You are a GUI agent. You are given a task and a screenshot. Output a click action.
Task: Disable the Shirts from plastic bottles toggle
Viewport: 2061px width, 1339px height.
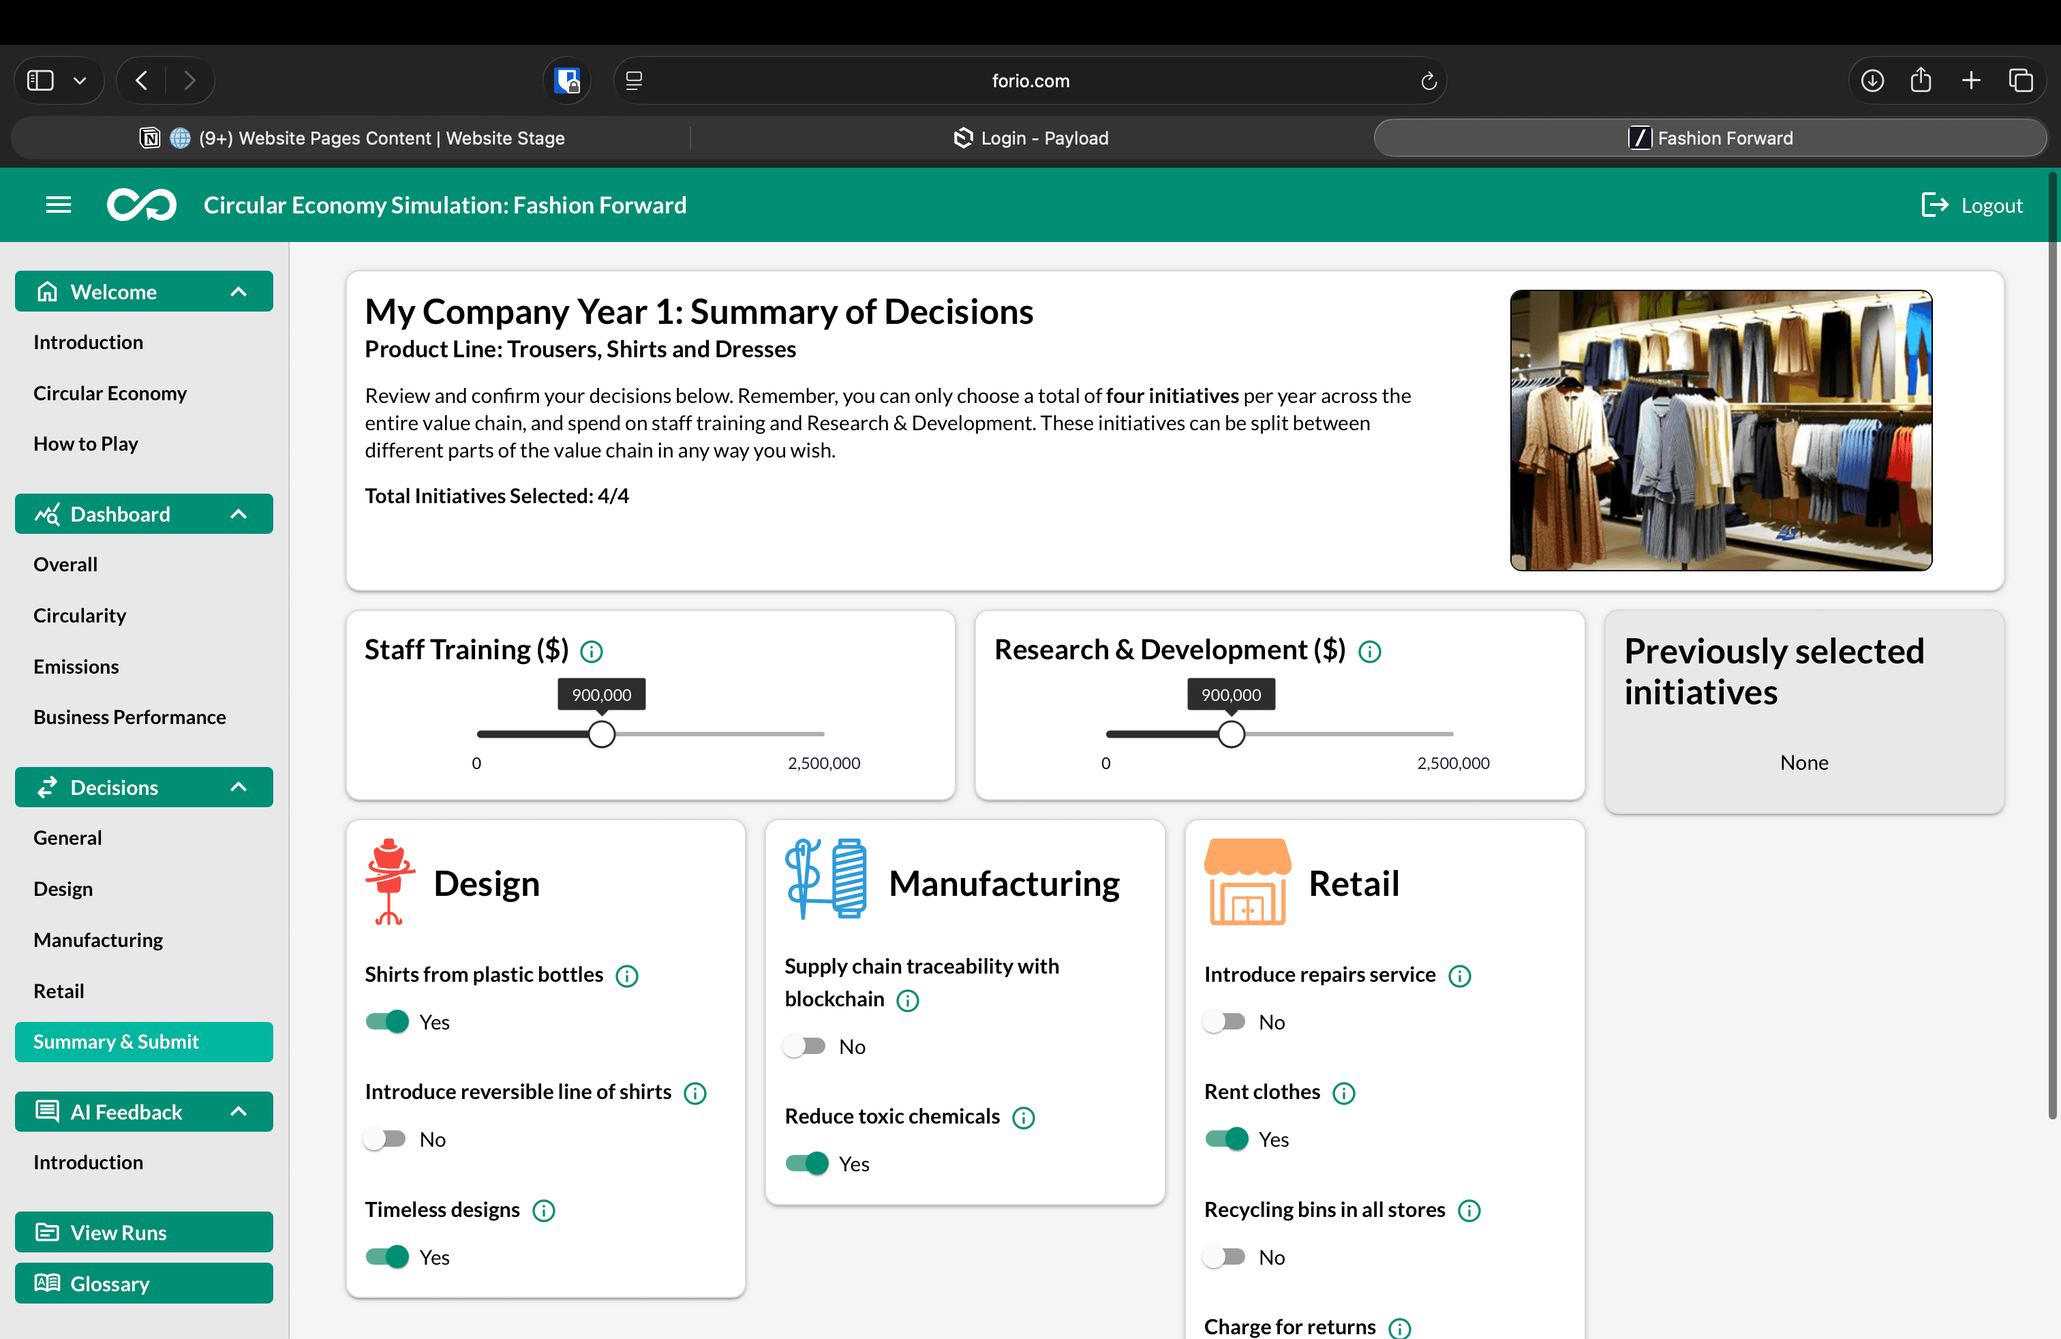coord(387,1022)
